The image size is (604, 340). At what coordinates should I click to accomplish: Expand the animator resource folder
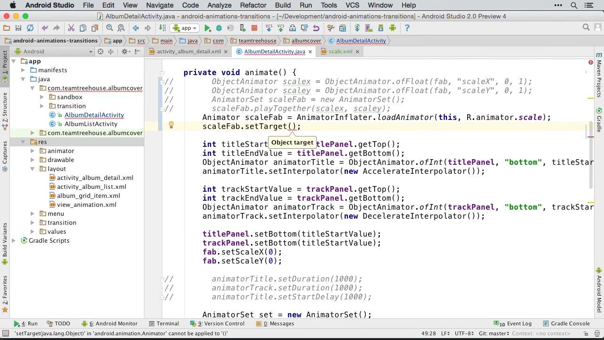[33, 151]
